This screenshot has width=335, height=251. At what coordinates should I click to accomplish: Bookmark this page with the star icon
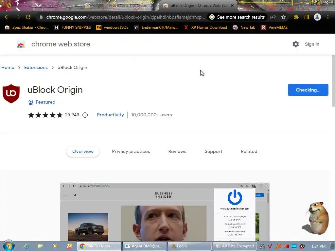tap(283, 17)
